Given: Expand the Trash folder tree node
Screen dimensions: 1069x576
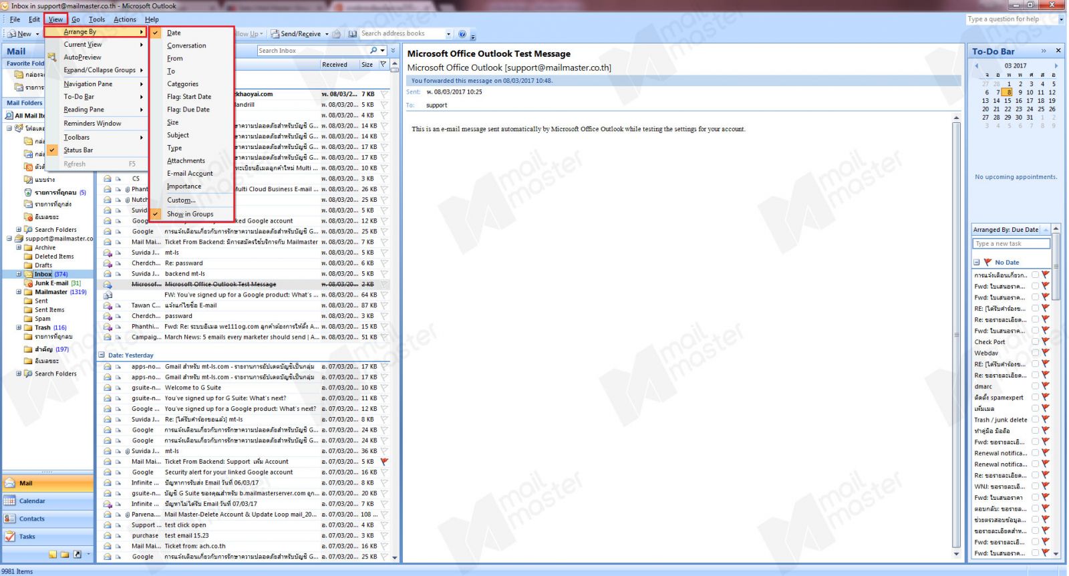Looking at the screenshot, I should click(19, 327).
